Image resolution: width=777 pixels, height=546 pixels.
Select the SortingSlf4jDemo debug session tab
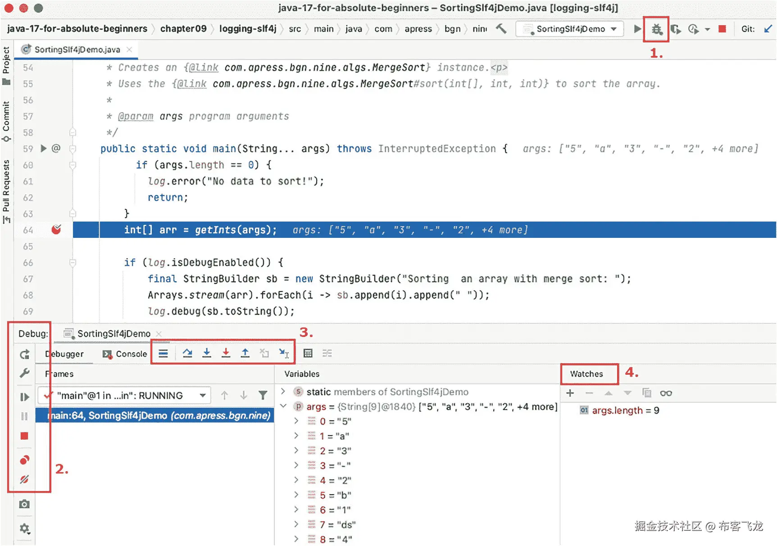114,333
